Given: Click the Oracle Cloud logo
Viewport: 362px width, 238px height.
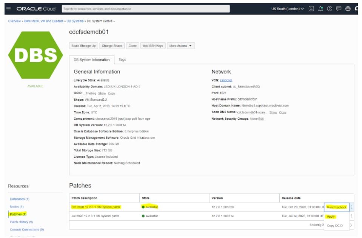Looking at the screenshot, I should coord(36,9).
